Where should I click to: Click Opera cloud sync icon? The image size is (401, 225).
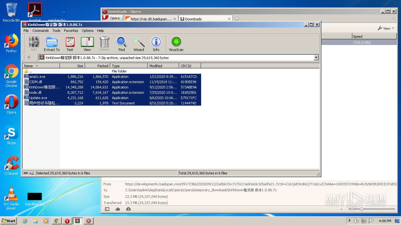pyautogui.click(x=118, y=209)
